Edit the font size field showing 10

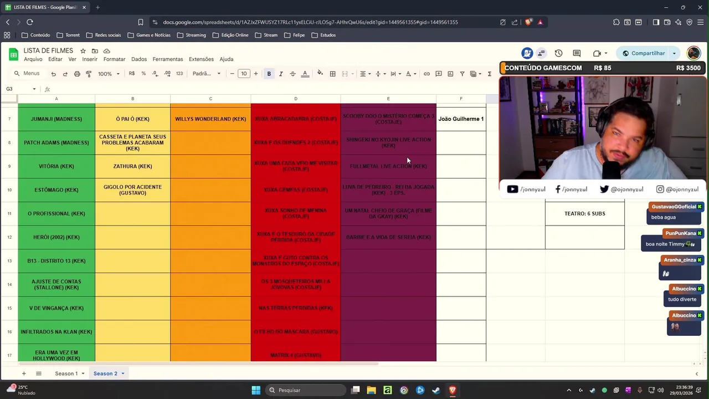click(244, 74)
